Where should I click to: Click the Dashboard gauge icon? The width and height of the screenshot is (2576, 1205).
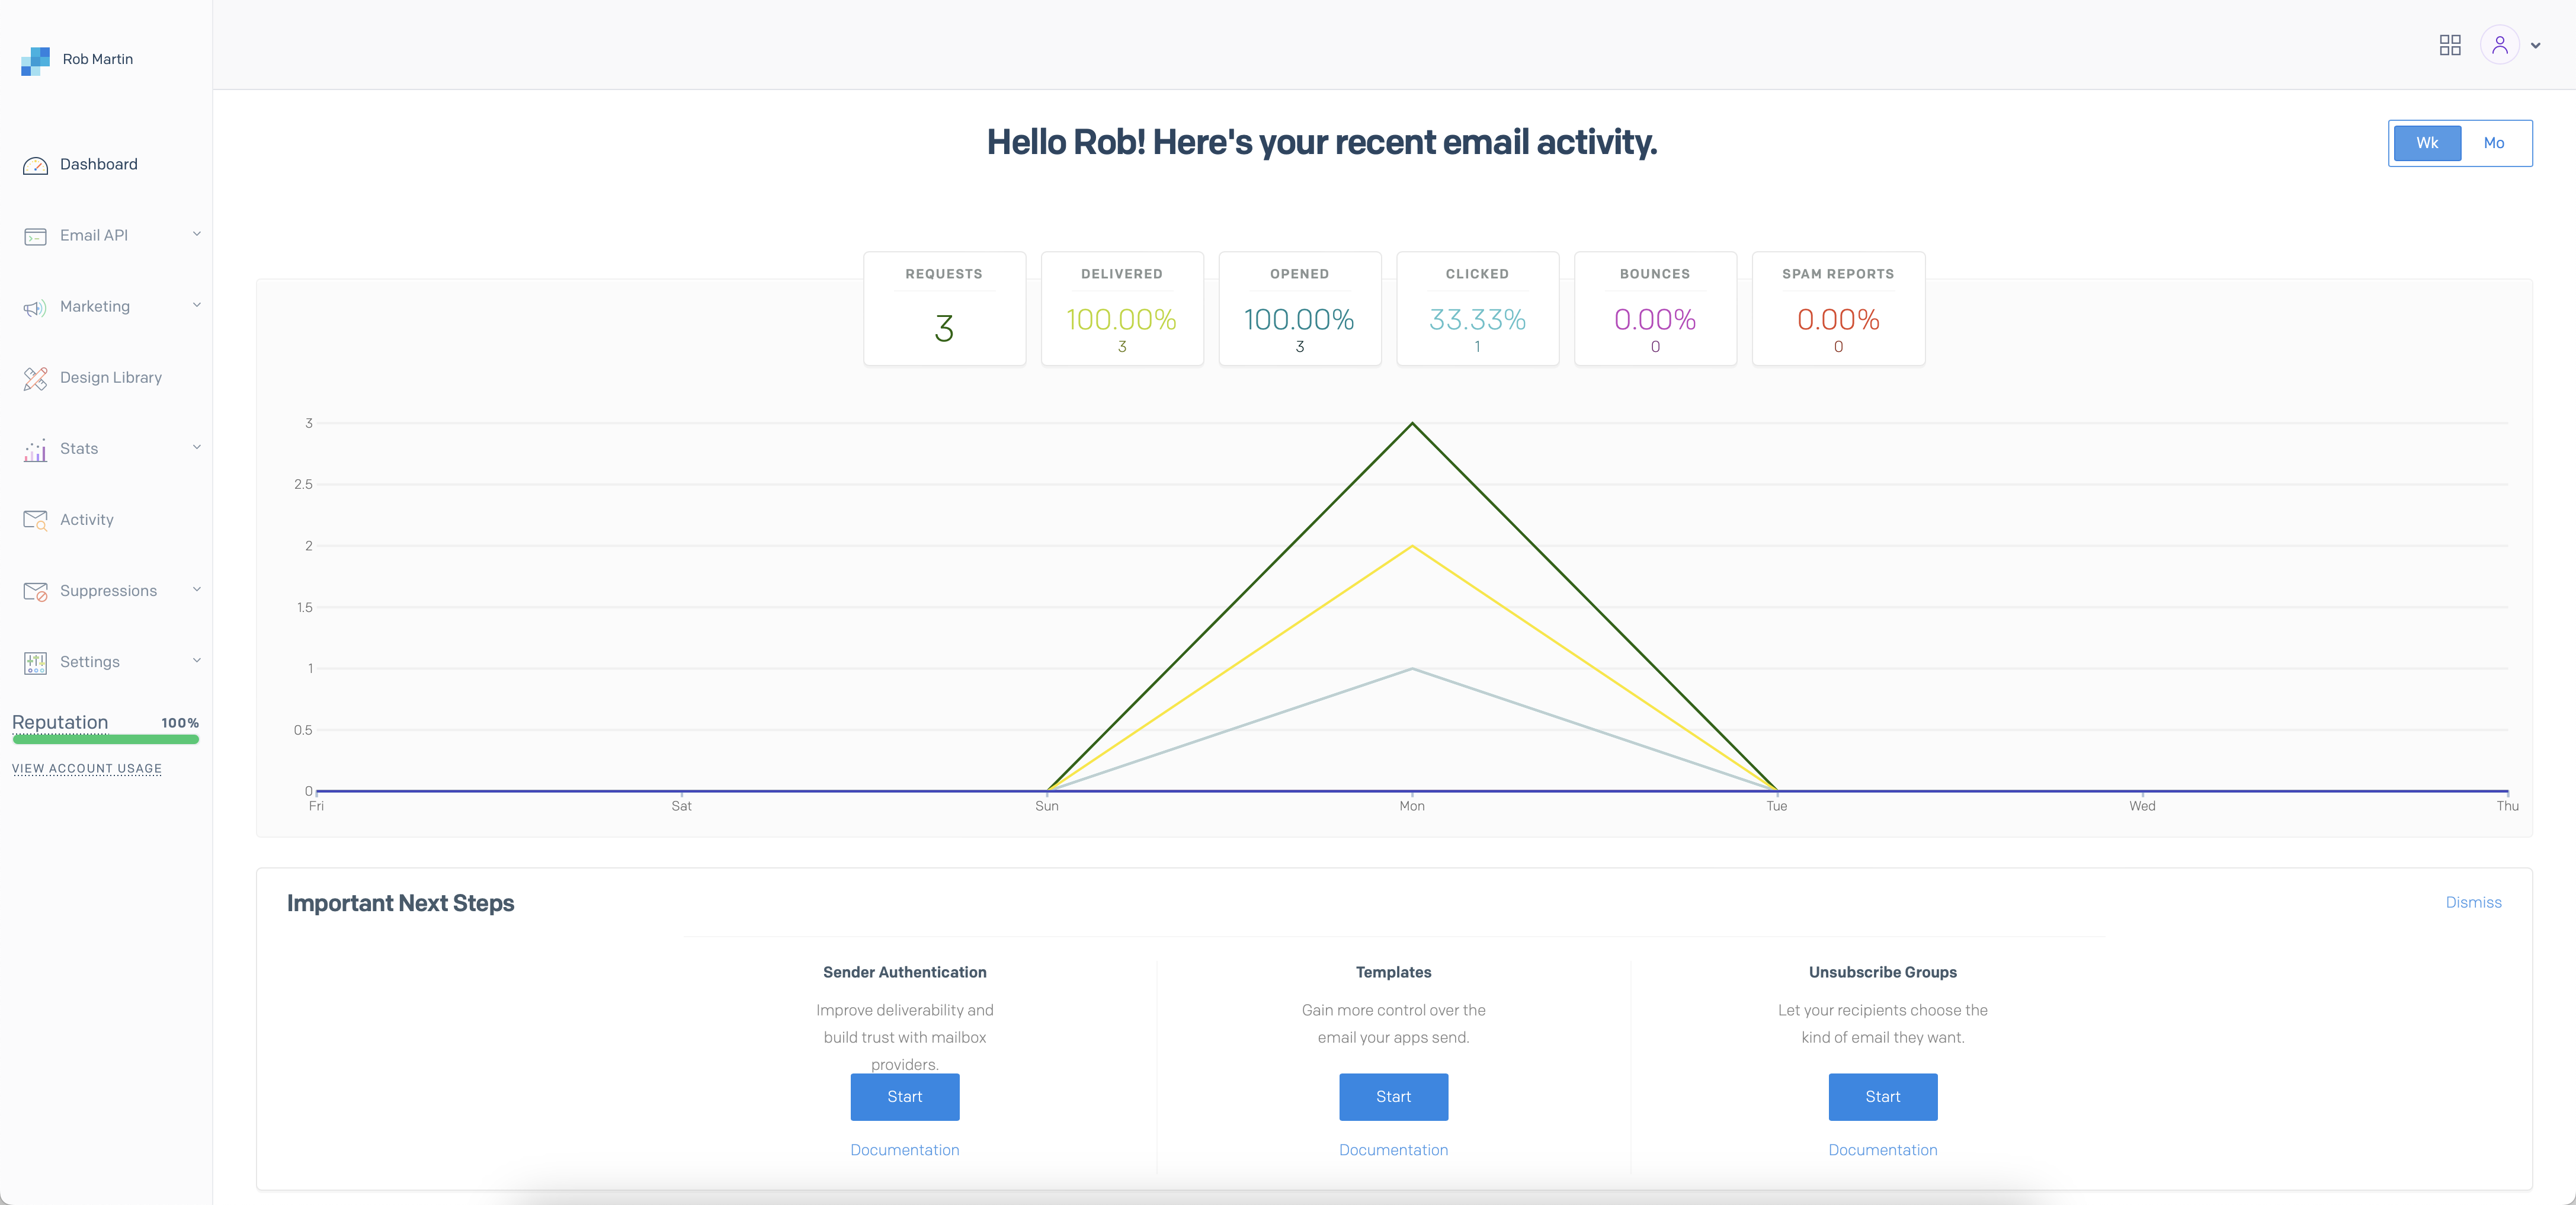(x=35, y=165)
